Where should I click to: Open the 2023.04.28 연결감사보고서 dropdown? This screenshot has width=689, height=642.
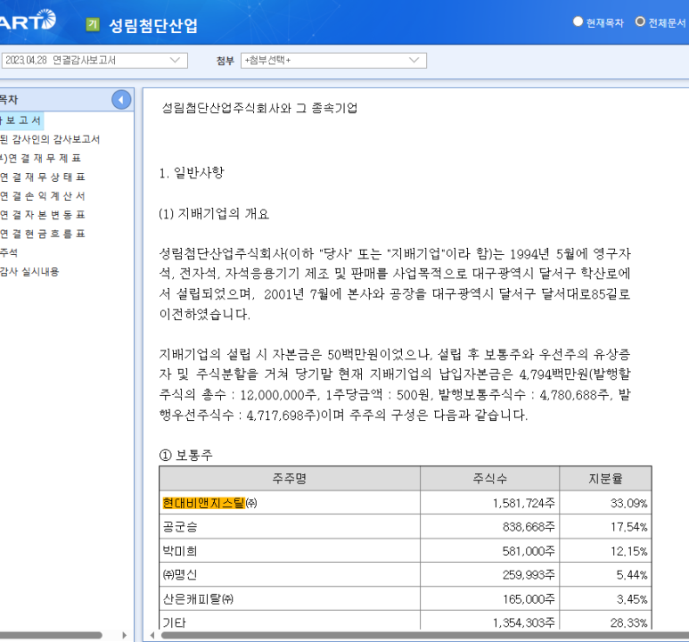(x=94, y=61)
